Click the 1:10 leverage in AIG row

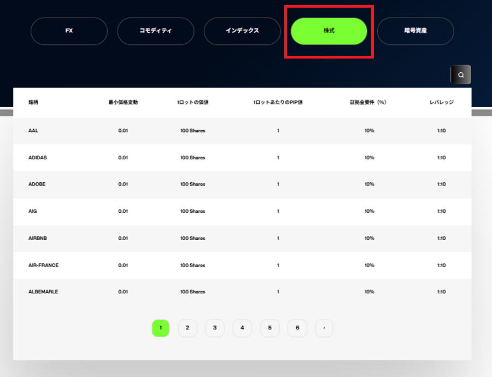coord(442,211)
